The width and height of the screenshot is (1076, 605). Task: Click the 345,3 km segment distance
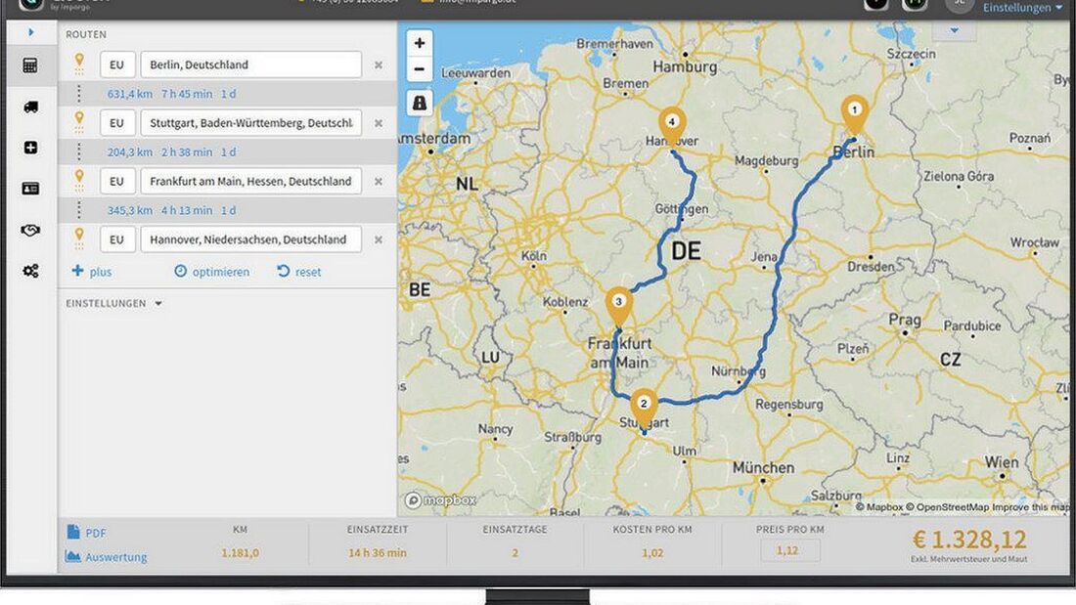point(130,210)
